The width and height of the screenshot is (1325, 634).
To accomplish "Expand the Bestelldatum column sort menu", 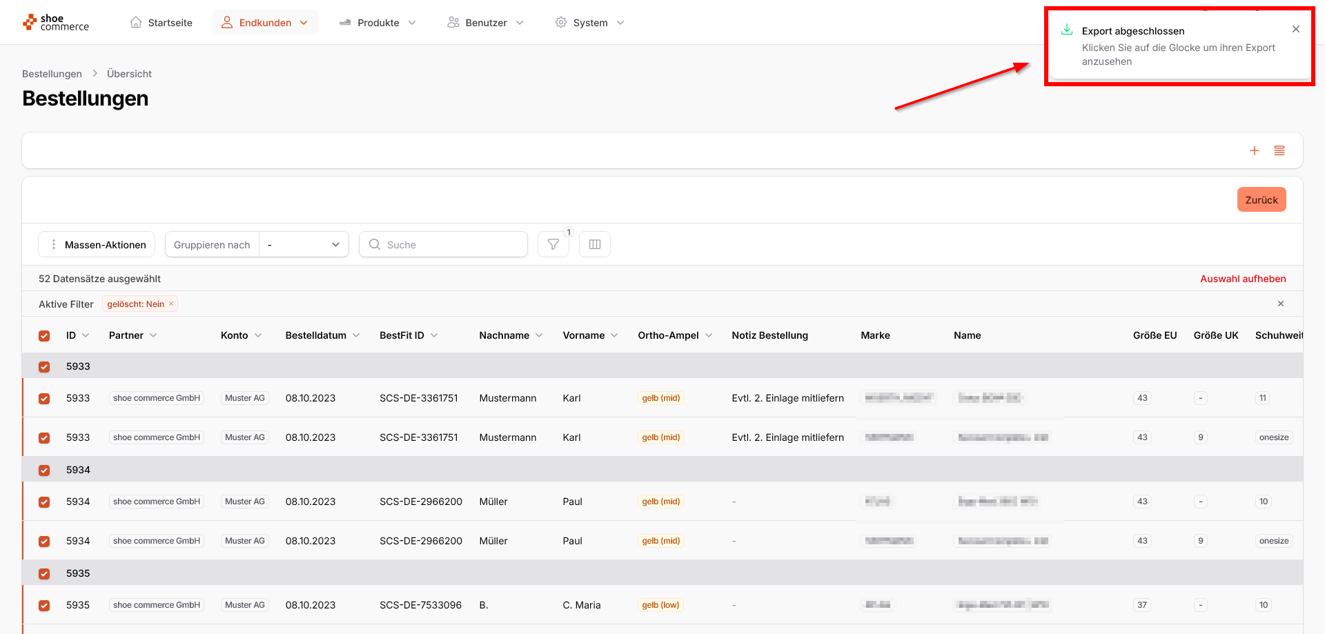I will 356,335.
